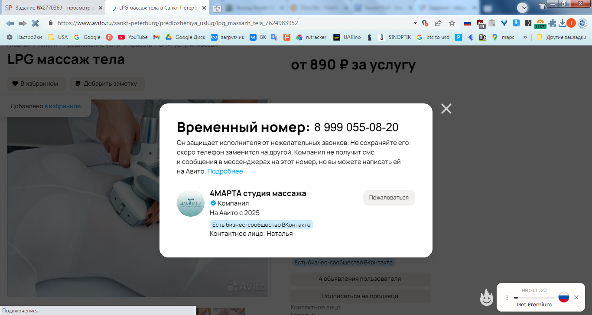592x315 pixels.
Task: Expand hidden bookmarks chevron
Action: tap(525, 37)
